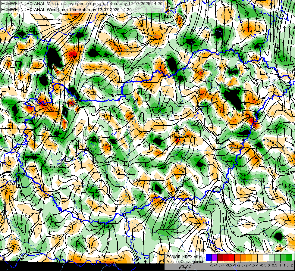Click the MoistureConvergence title line at top
This screenshot has width=295, height=271.
[x=81, y=3]
